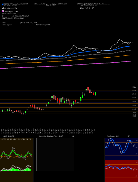Click the 'Day Vol: 0 M' label

coord(87,8)
